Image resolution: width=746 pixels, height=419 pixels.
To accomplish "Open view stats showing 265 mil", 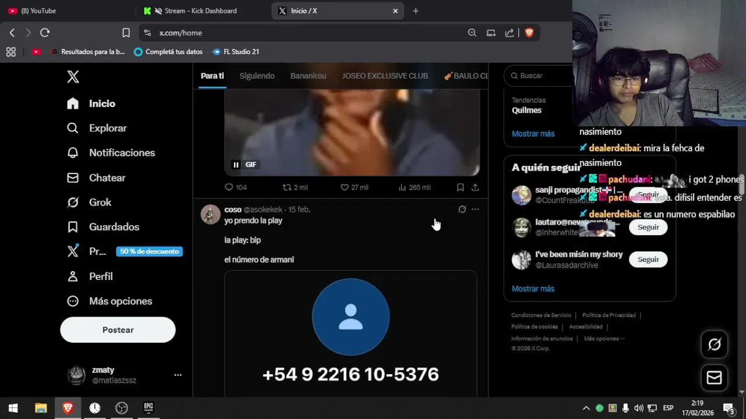I will pyautogui.click(x=414, y=187).
